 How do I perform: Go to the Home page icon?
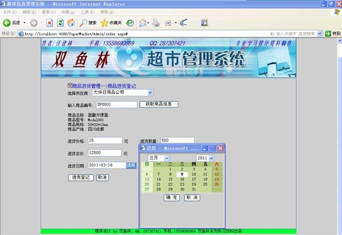click(x=70, y=22)
